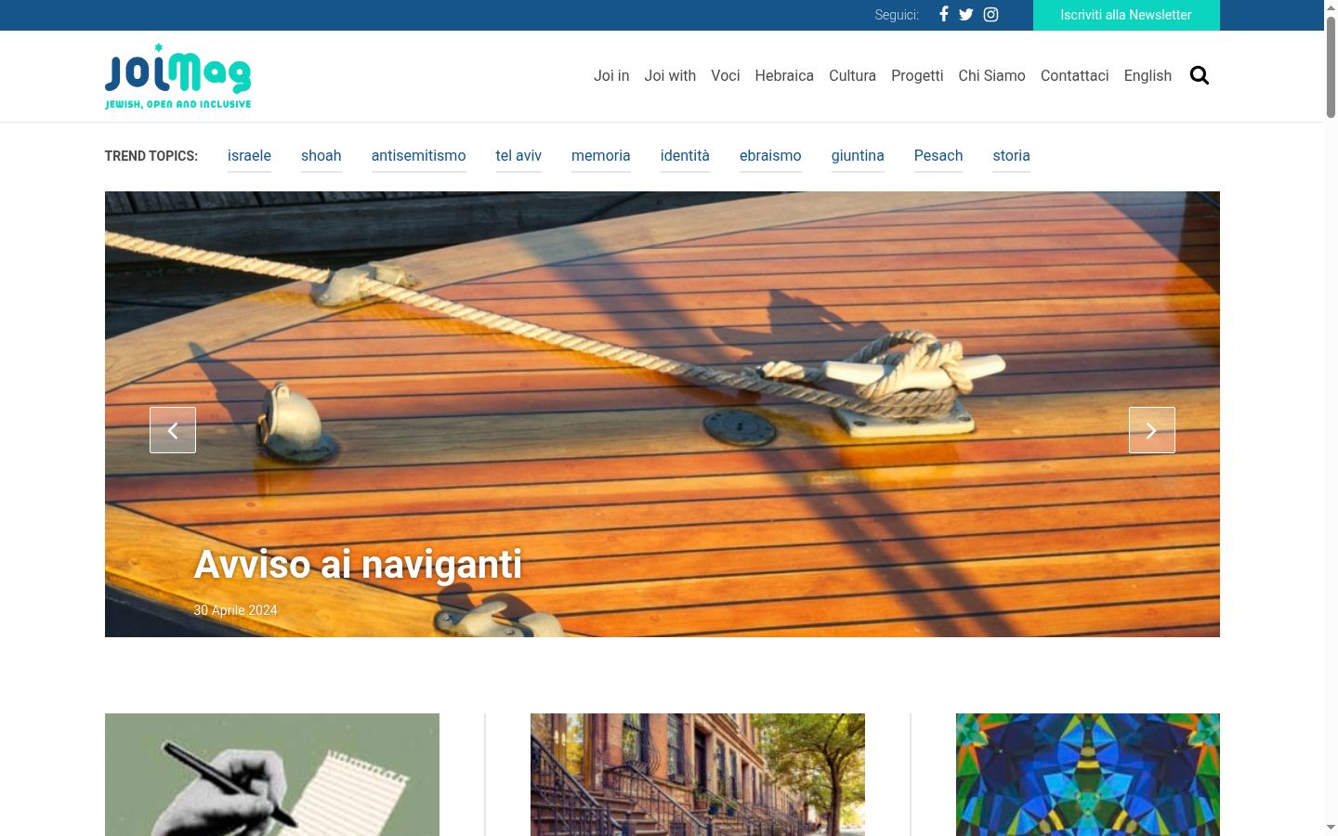The image size is (1338, 836).
Task: Open the Chi Siamo page
Action: click(991, 76)
